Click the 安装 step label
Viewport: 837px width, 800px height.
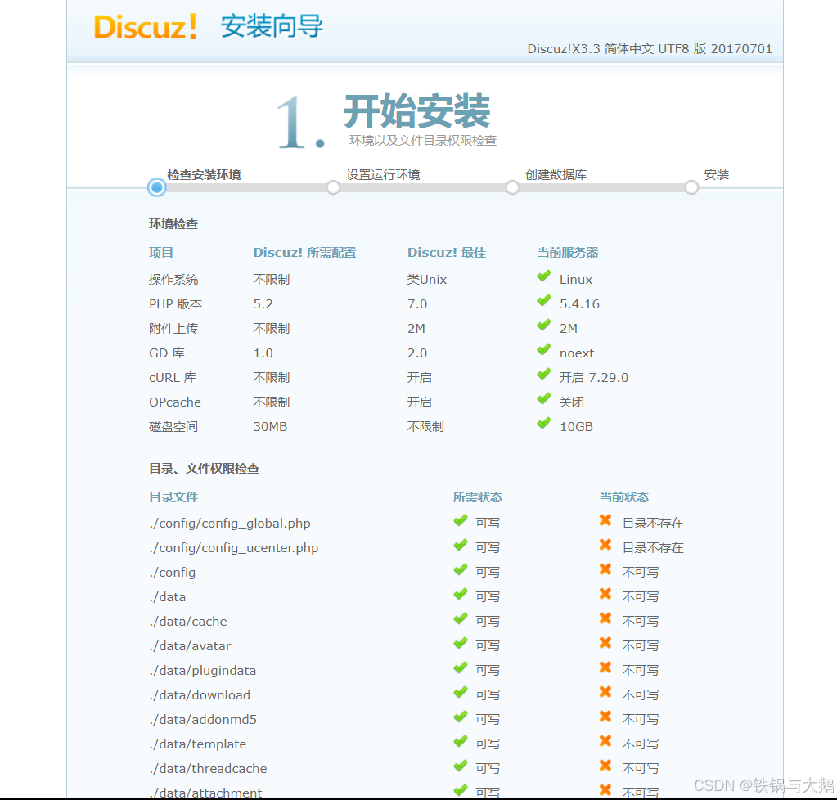coord(717,174)
